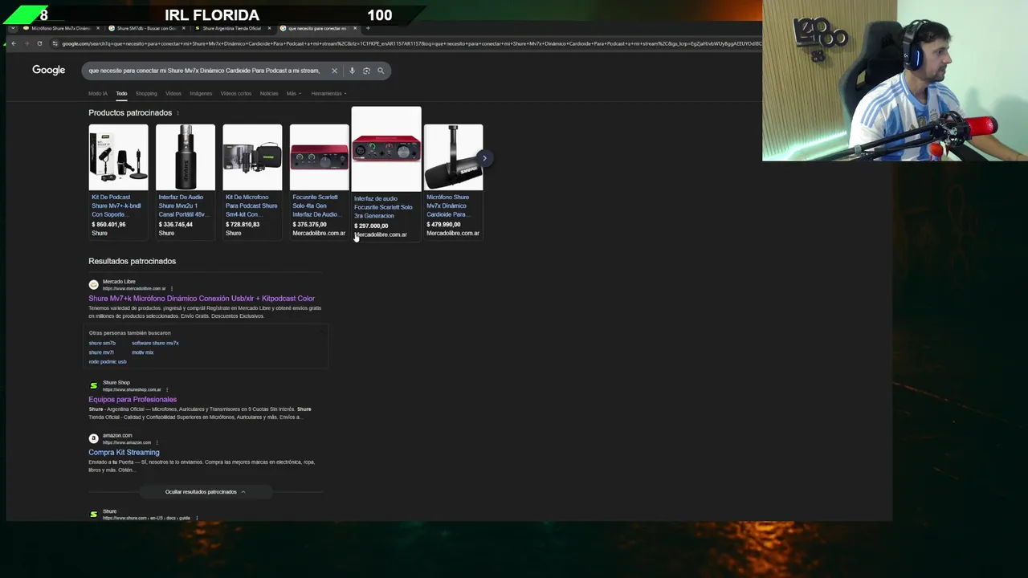The height and width of the screenshot is (578, 1028).
Task: Select the Videos search tab
Action: tap(173, 94)
